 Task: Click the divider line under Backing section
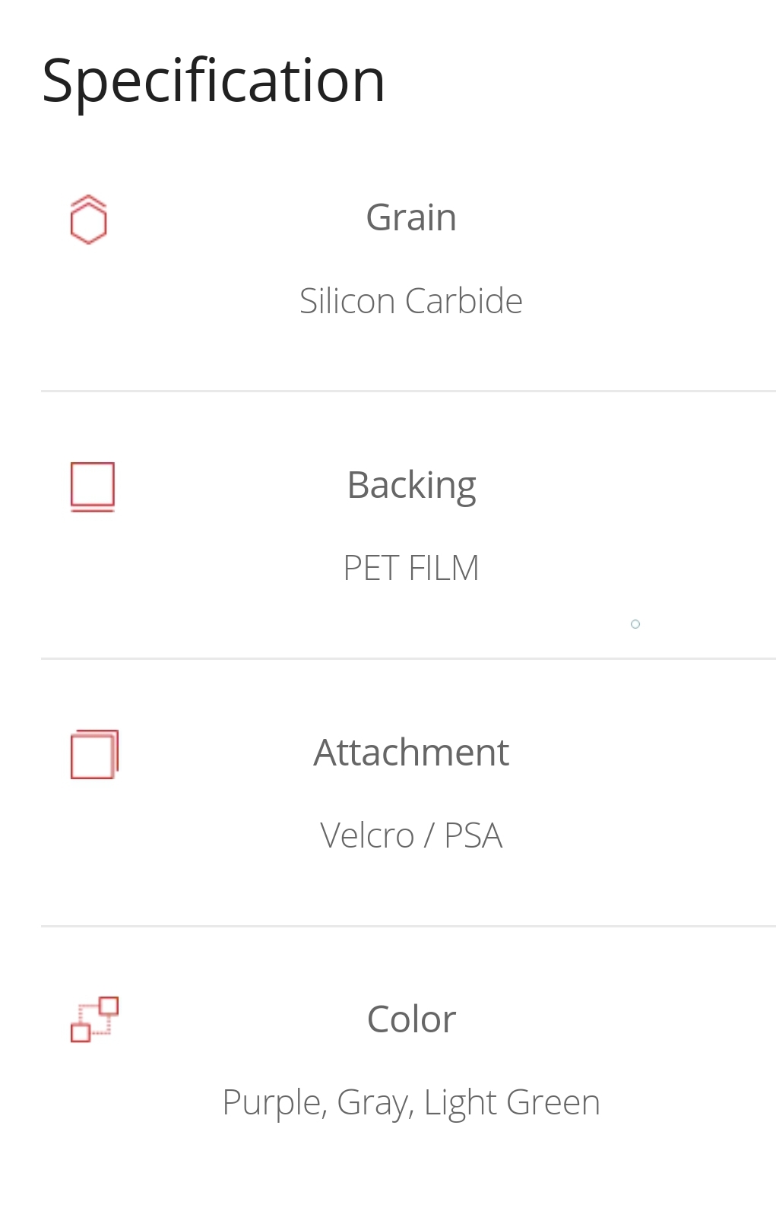[x=408, y=658]
